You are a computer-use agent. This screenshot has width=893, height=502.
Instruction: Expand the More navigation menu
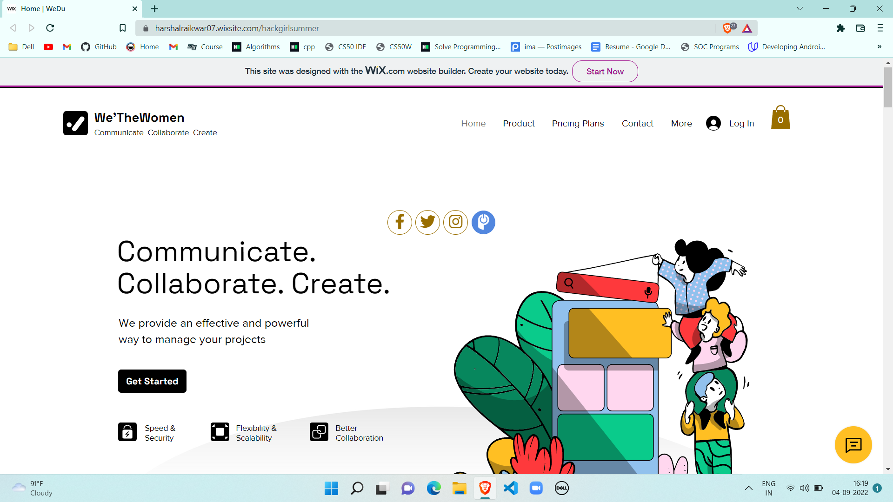tap(681, 124)
